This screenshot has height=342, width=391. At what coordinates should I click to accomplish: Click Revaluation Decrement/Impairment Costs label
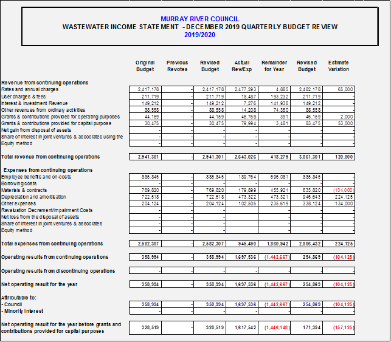coord(47,210)
